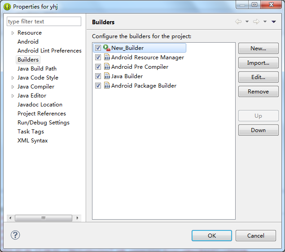Select Java Code Style entry
The height and width of the screenshot is (252, 285).
pos(38,78)
